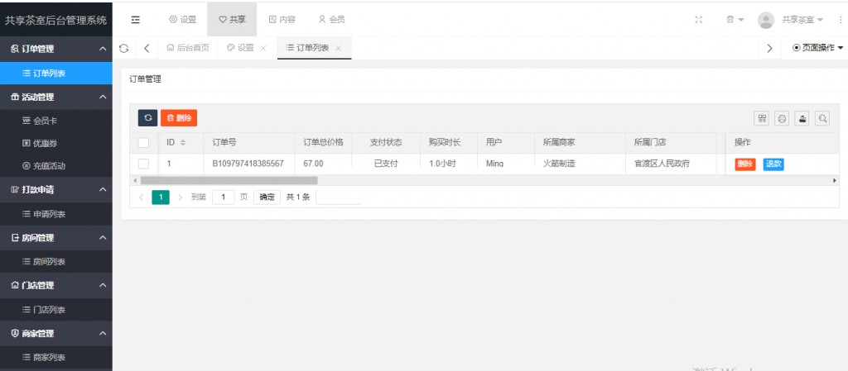Image resolution: width=848 pixels, height=371 pixels.
Task: Switch to the 设置 page tab
Action: 241,48
